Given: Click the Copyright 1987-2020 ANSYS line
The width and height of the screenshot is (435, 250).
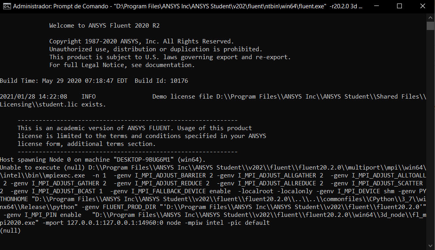Looking at the screenshot, I should [141, 41].
